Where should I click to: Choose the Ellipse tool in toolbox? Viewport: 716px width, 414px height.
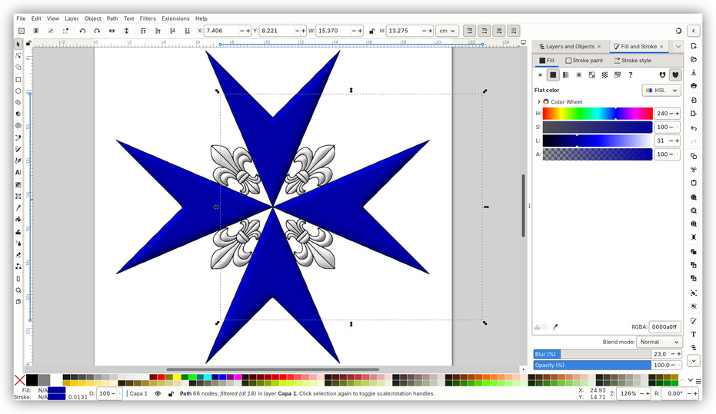pos(18,91)
